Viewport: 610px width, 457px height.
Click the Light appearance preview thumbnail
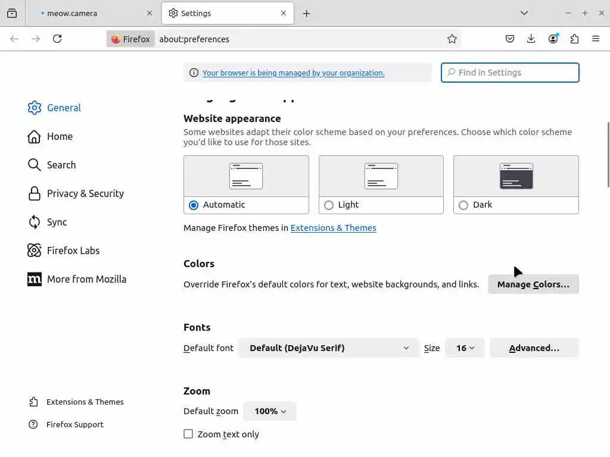click(381, 176)
